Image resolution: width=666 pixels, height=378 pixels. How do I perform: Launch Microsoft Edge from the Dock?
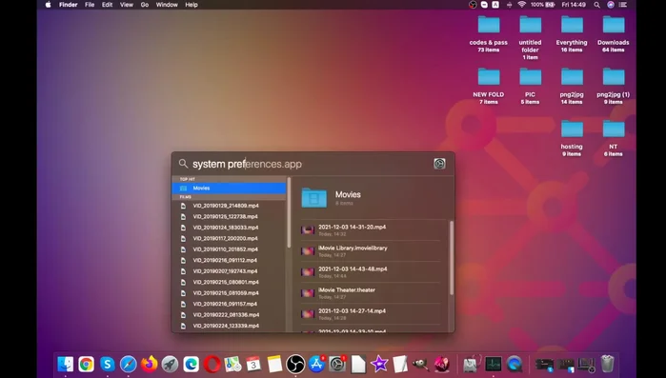pyautogui.click(x=192, y=364)
